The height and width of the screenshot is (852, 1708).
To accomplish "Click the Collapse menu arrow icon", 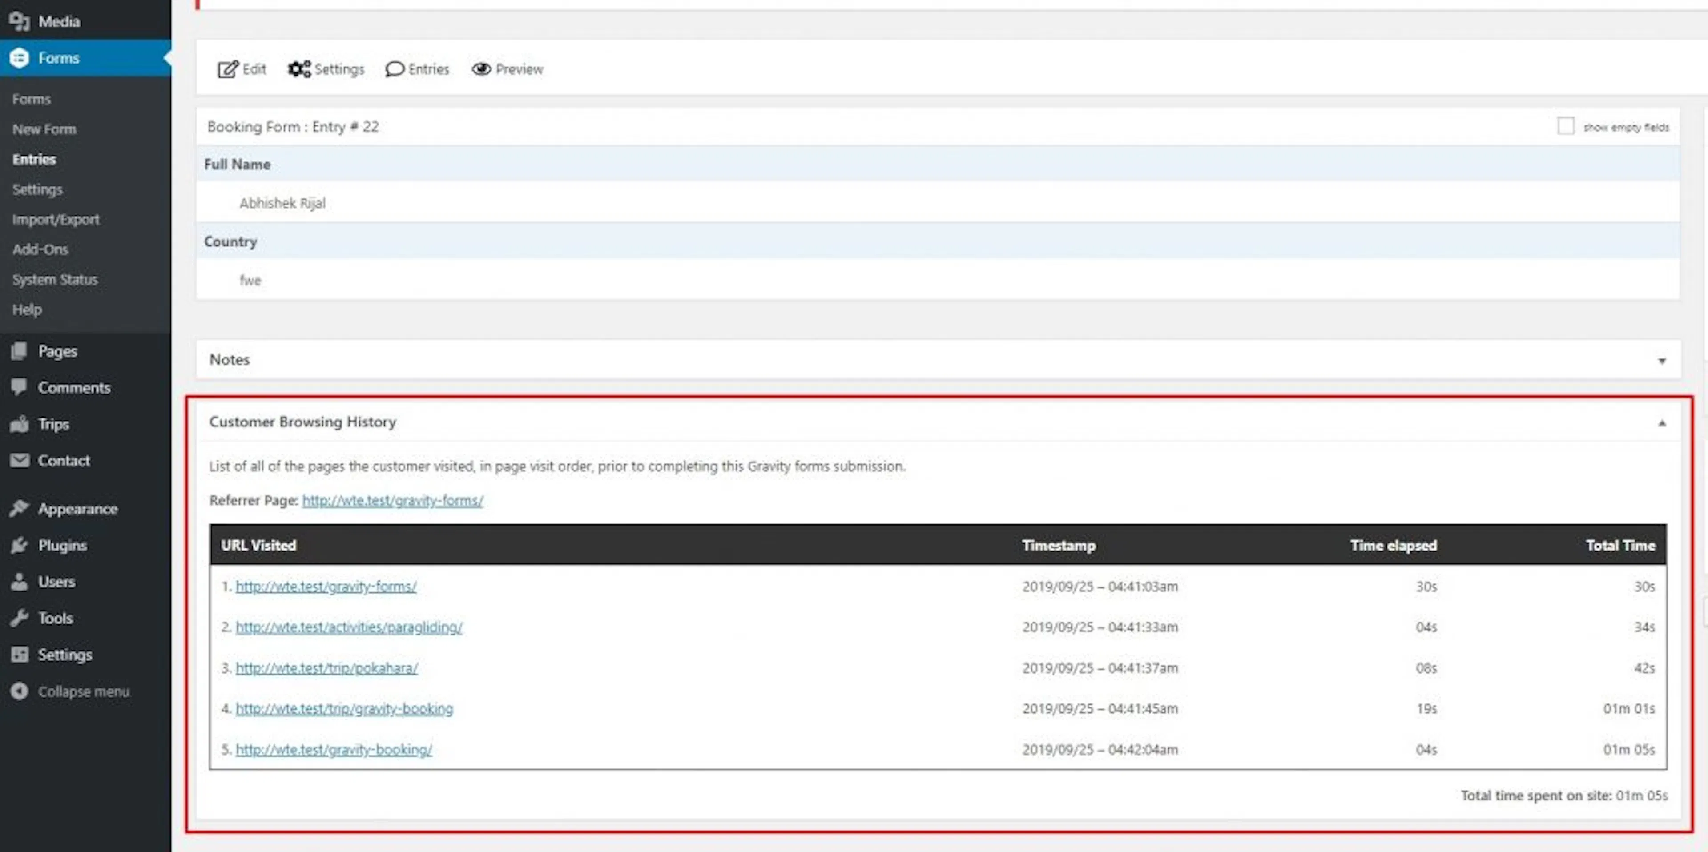I will point(20,691).
